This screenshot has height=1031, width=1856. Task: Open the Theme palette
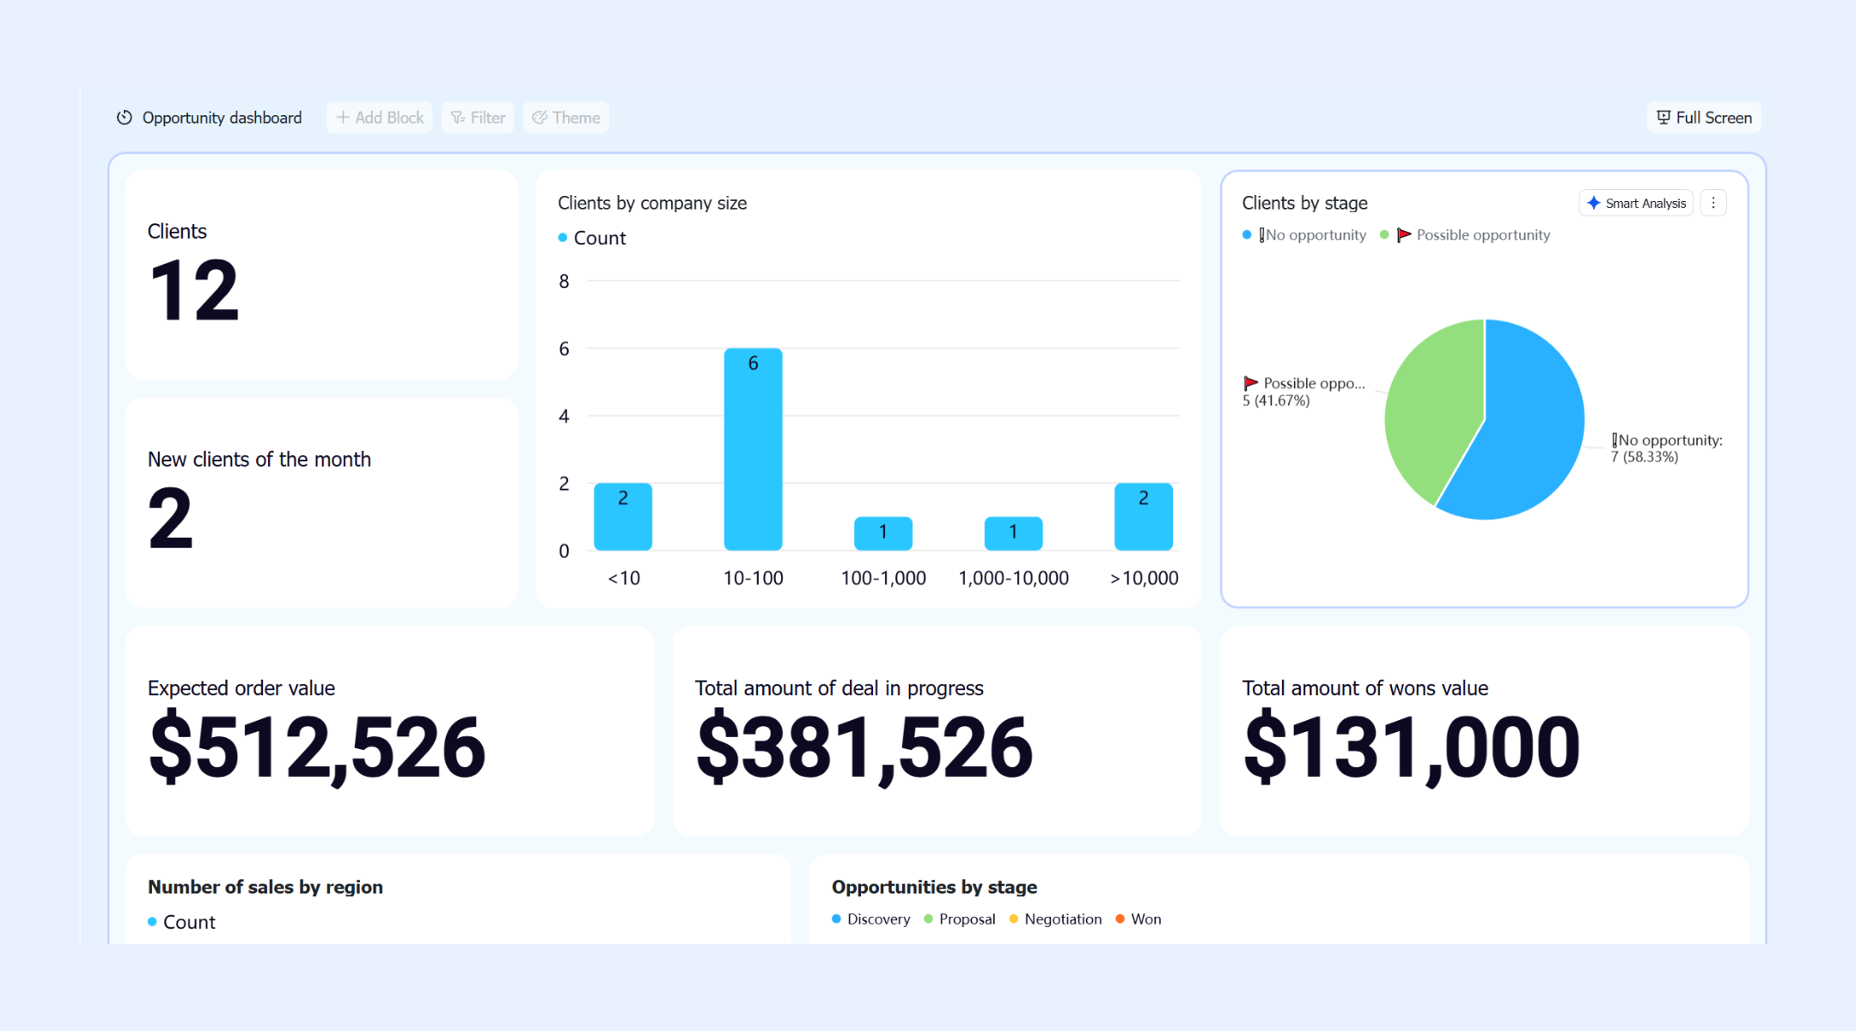566,118
